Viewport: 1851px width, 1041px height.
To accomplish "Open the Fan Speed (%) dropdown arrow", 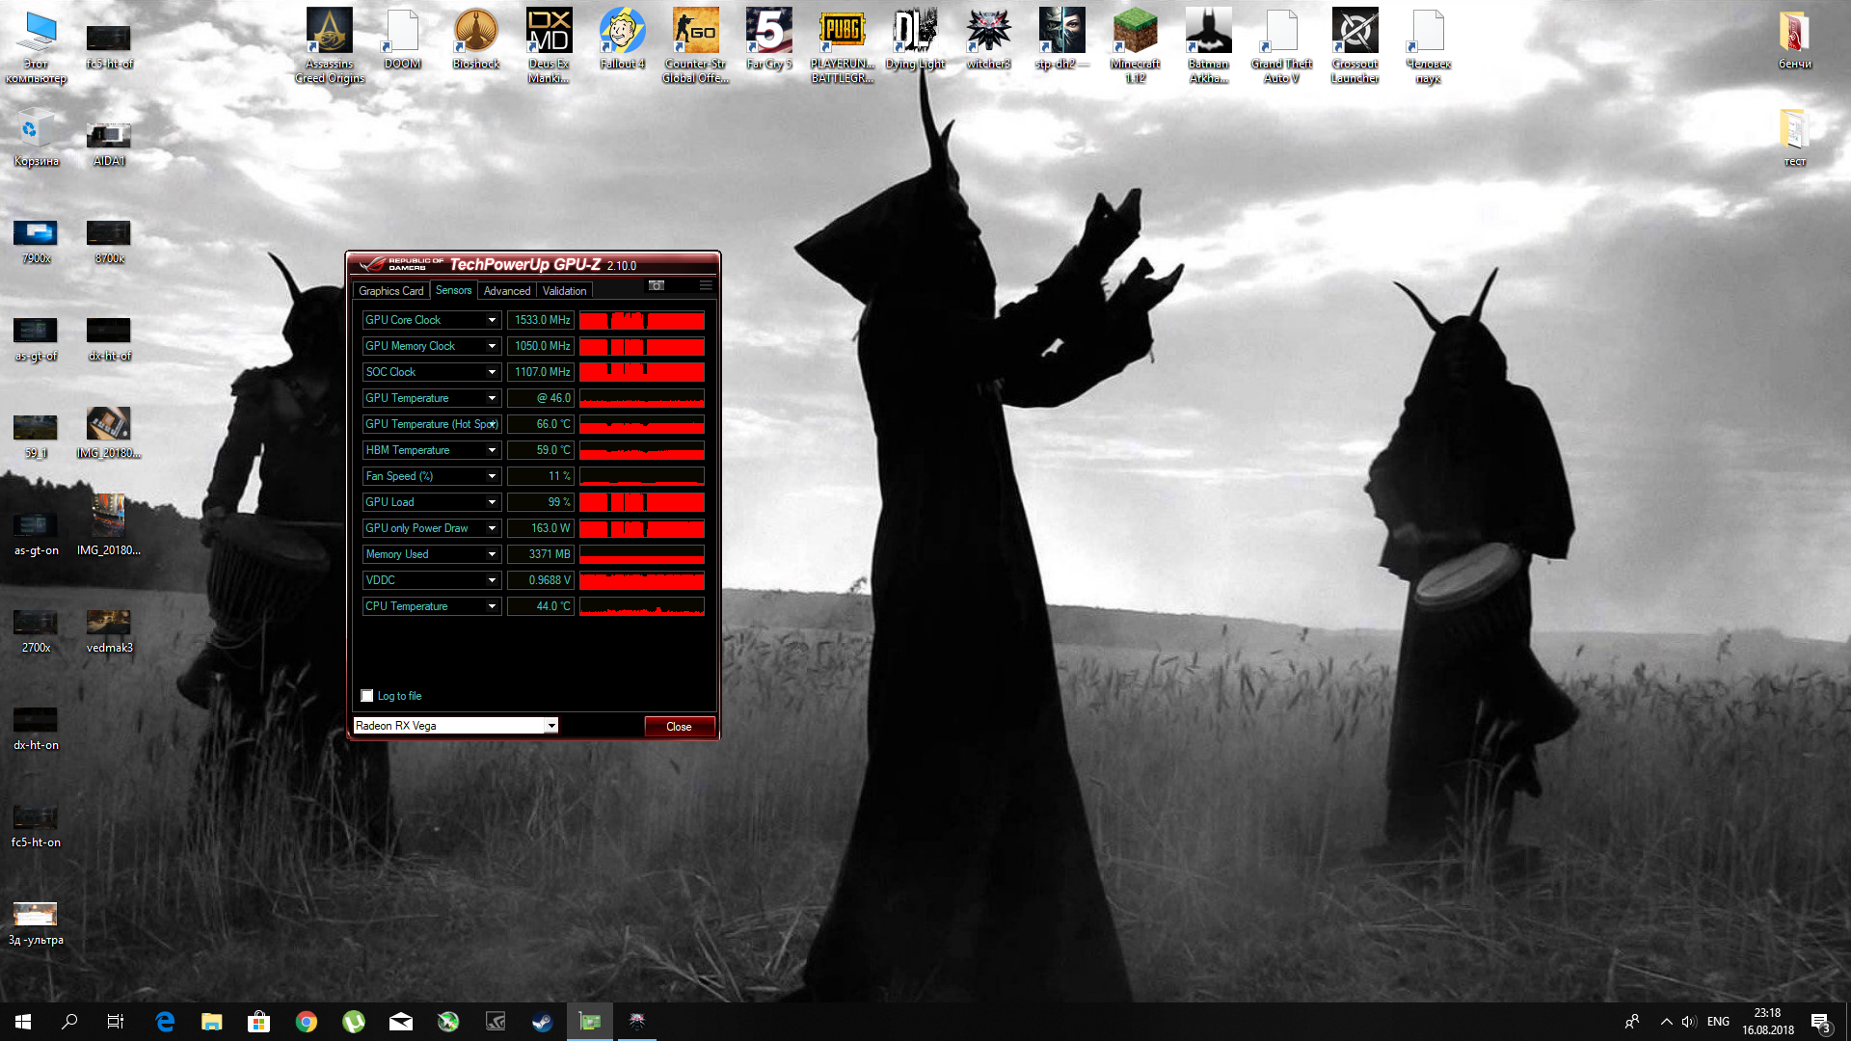I will pyautogui.click(x=492, y=476).
